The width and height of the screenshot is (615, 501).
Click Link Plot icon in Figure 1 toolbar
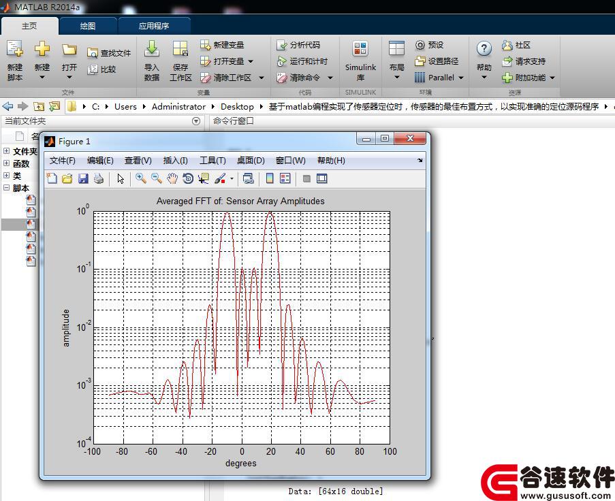(x=249, y=178)
